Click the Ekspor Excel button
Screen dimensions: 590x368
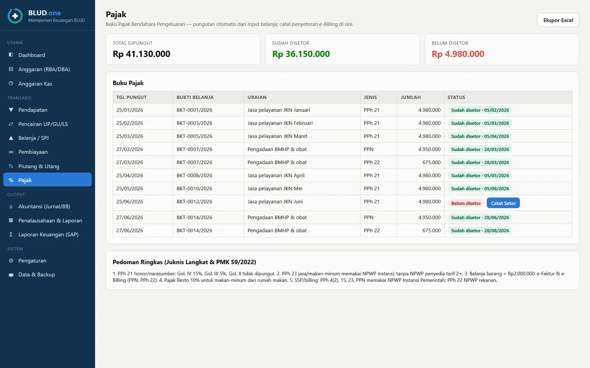point(558,20)
